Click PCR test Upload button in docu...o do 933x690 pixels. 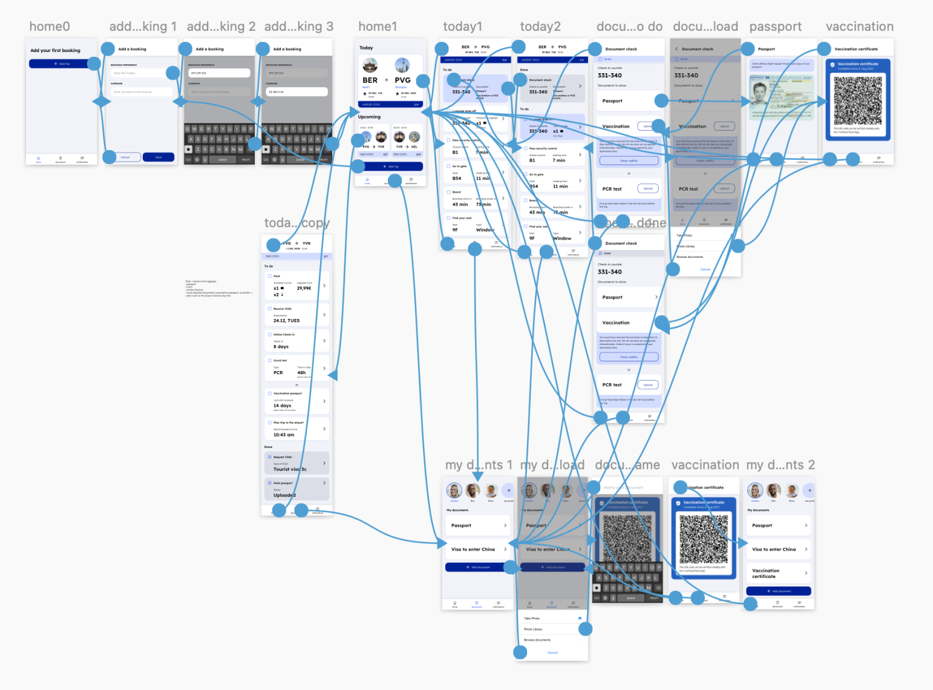point(648,188)
